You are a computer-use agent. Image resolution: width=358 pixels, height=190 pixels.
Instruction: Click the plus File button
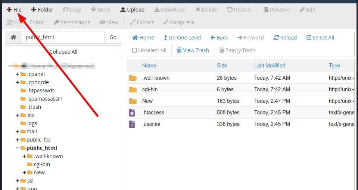[14, 10]
